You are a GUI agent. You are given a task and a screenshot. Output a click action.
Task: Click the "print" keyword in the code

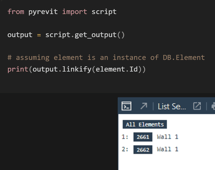(x=18, y=69)
